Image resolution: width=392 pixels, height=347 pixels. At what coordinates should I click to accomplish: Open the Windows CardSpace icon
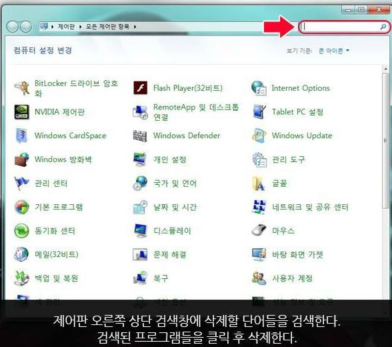[x=22, y=135]
